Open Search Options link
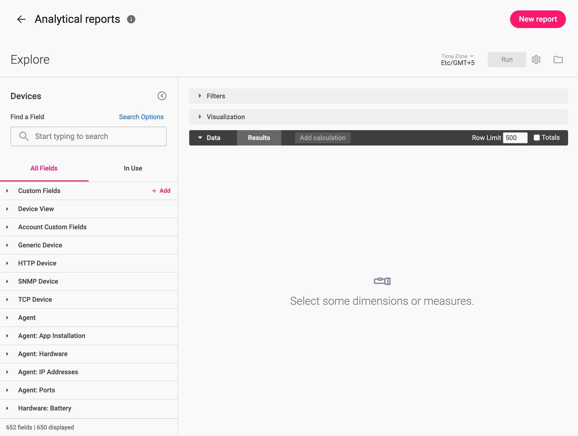 (141, 117)
